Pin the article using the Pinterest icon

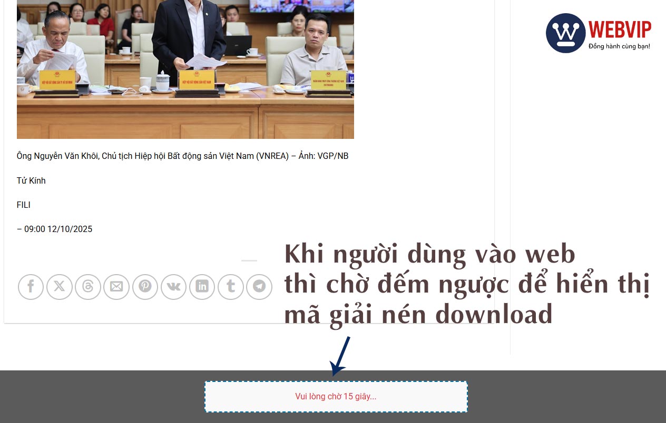pos(145,287)
